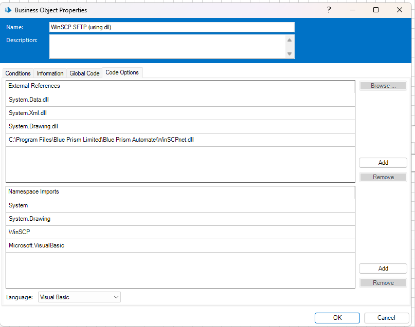Select the Microsoft.VisualBasic namespace row
The height and width of the screenshot is (327, 415).
tap(180, 245)
